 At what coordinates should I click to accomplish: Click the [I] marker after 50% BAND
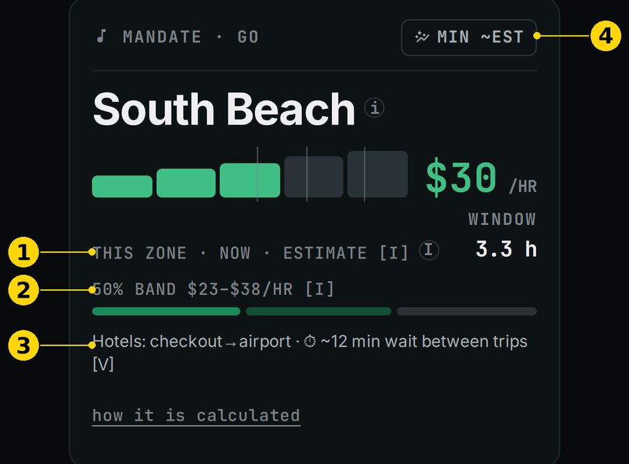319,289
